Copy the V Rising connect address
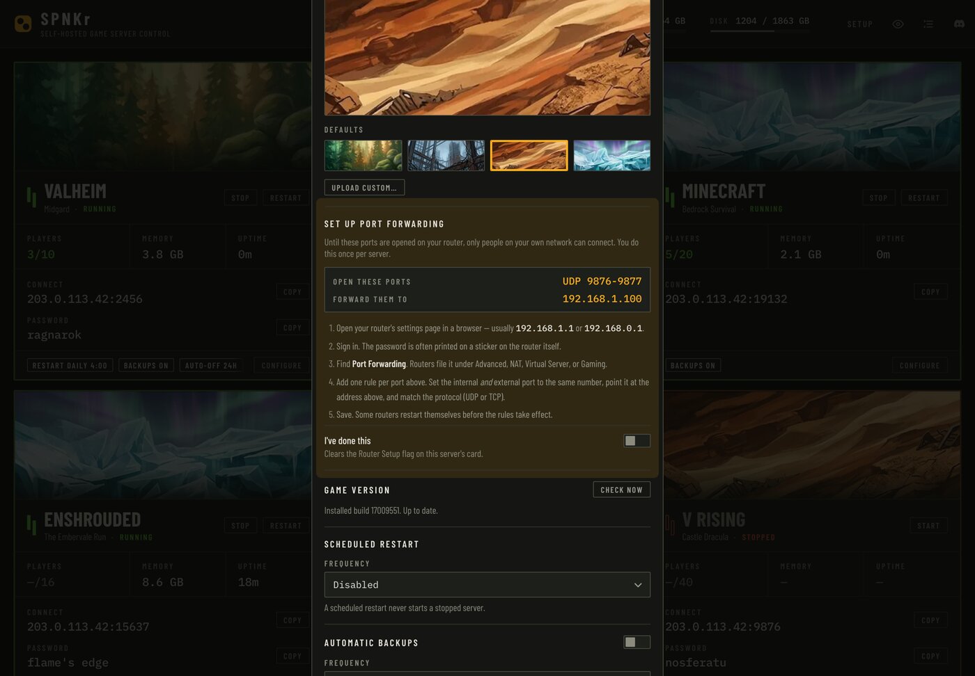975x676 pixels. coord(930,620)
